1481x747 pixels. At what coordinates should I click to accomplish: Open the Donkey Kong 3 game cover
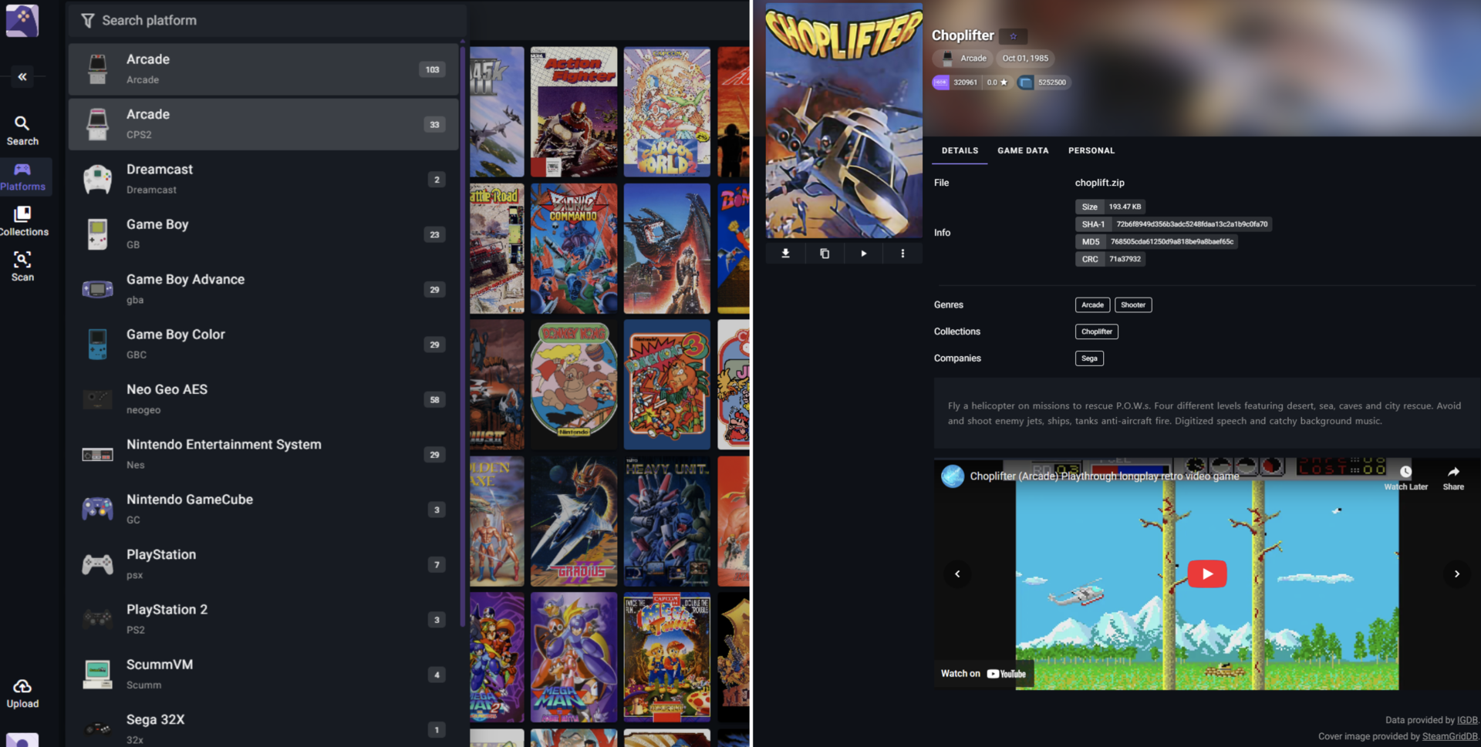coord(667,385)
